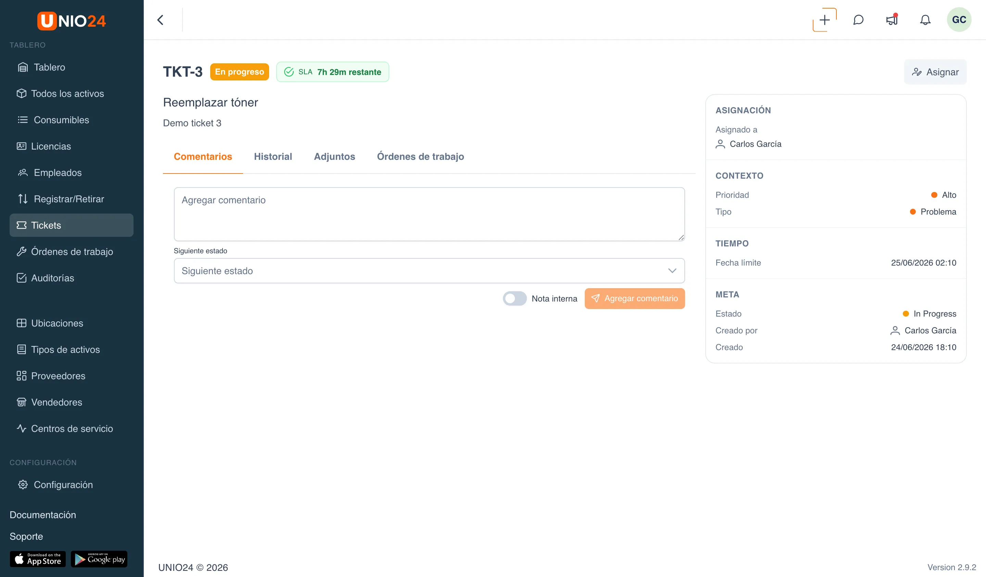Toggle the Nota interna switch
986x577 pixels.
515,298
